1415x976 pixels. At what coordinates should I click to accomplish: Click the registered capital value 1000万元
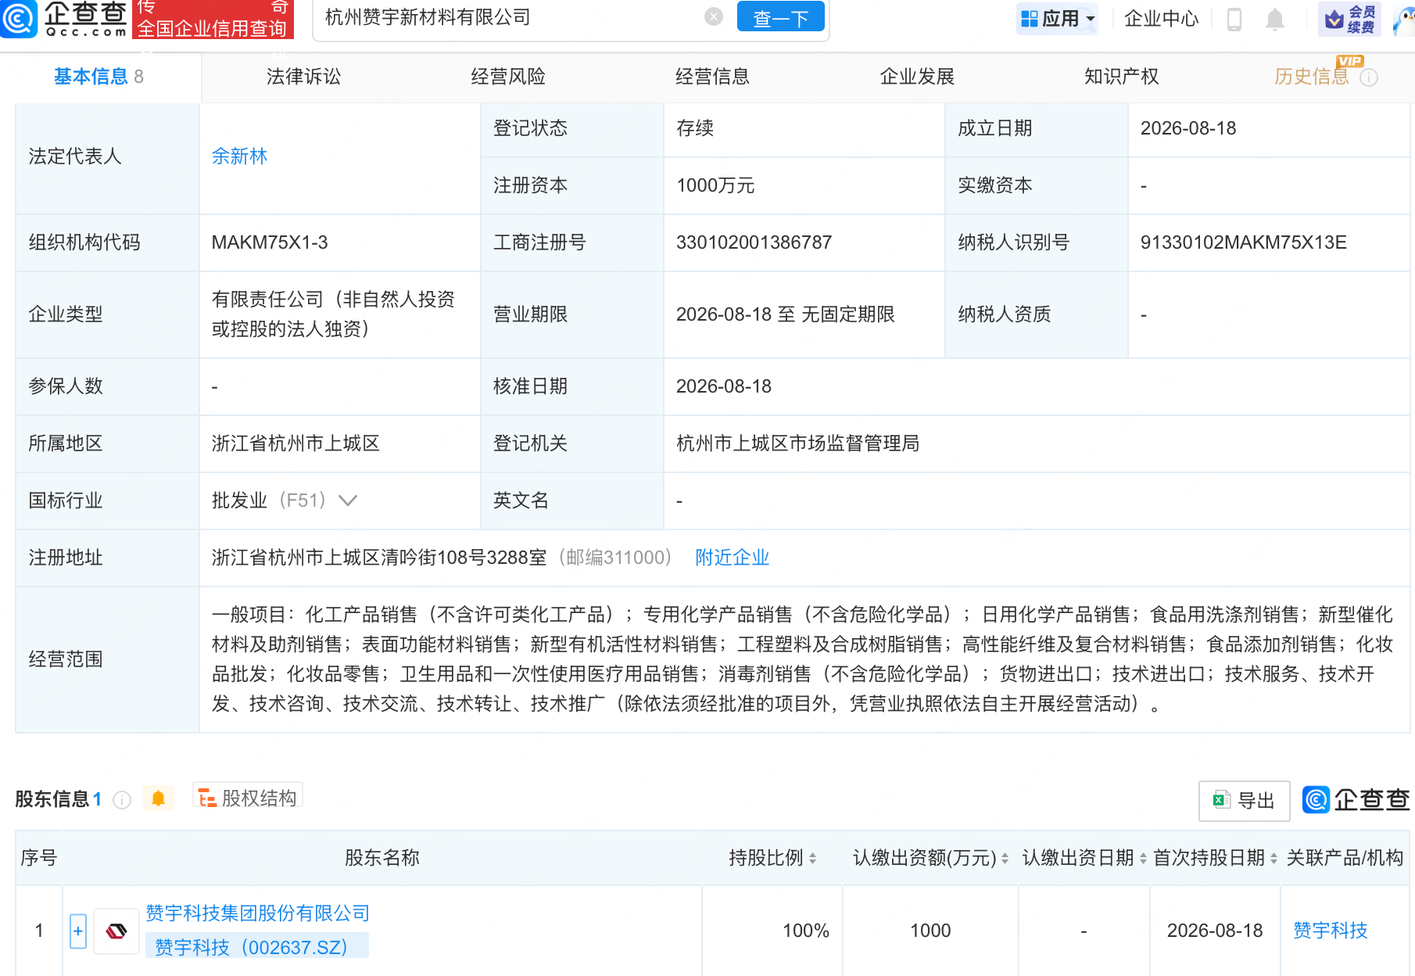[715, 185]
